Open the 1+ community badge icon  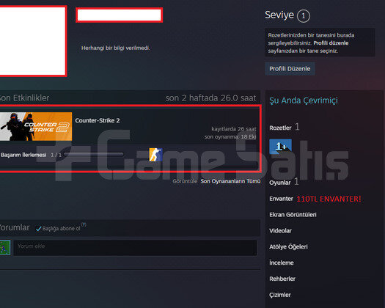click(x=280, y=147)
